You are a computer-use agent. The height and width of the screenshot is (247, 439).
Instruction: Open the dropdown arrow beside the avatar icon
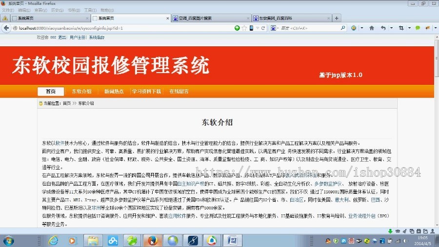coord(362,28)
